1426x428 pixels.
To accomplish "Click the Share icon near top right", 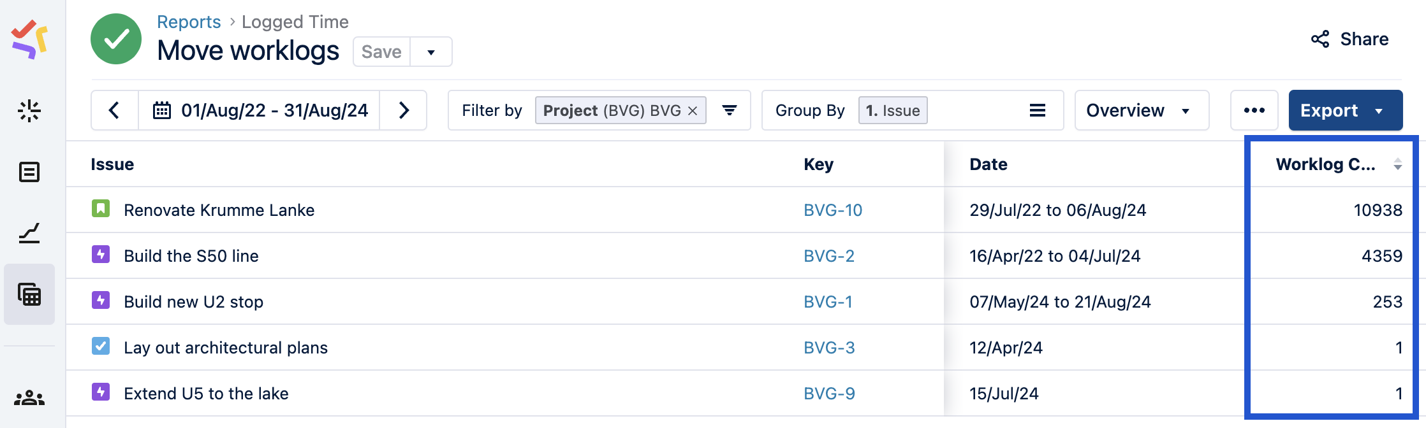I will (1319, 39).
